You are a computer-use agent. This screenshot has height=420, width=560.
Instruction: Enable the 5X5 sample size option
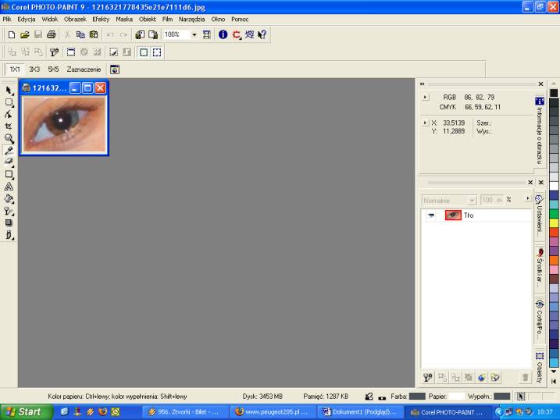click(x=52, y=69)
